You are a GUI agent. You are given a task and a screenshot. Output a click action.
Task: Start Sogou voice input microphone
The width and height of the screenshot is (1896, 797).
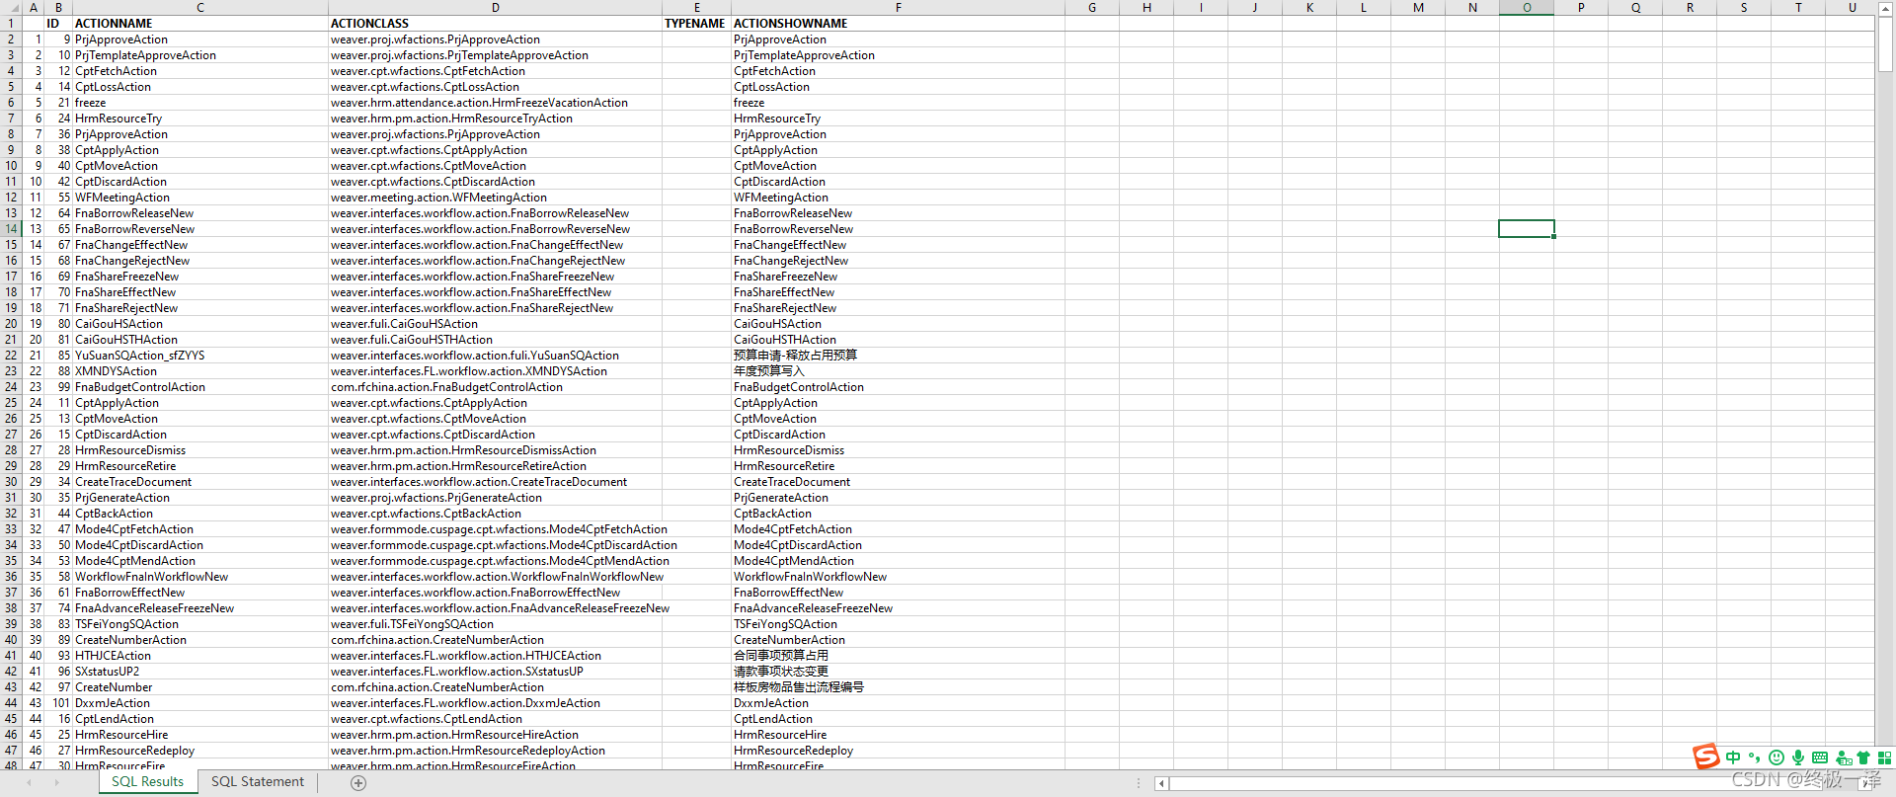click(1798, 757)
